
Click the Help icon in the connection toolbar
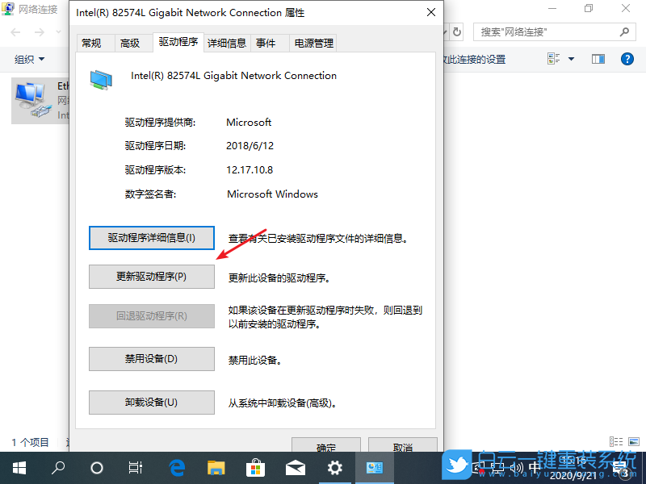627,59
